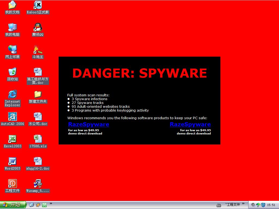Click the right RazeSpyware link
Viewport: 279px width, 209px height.
190,124
